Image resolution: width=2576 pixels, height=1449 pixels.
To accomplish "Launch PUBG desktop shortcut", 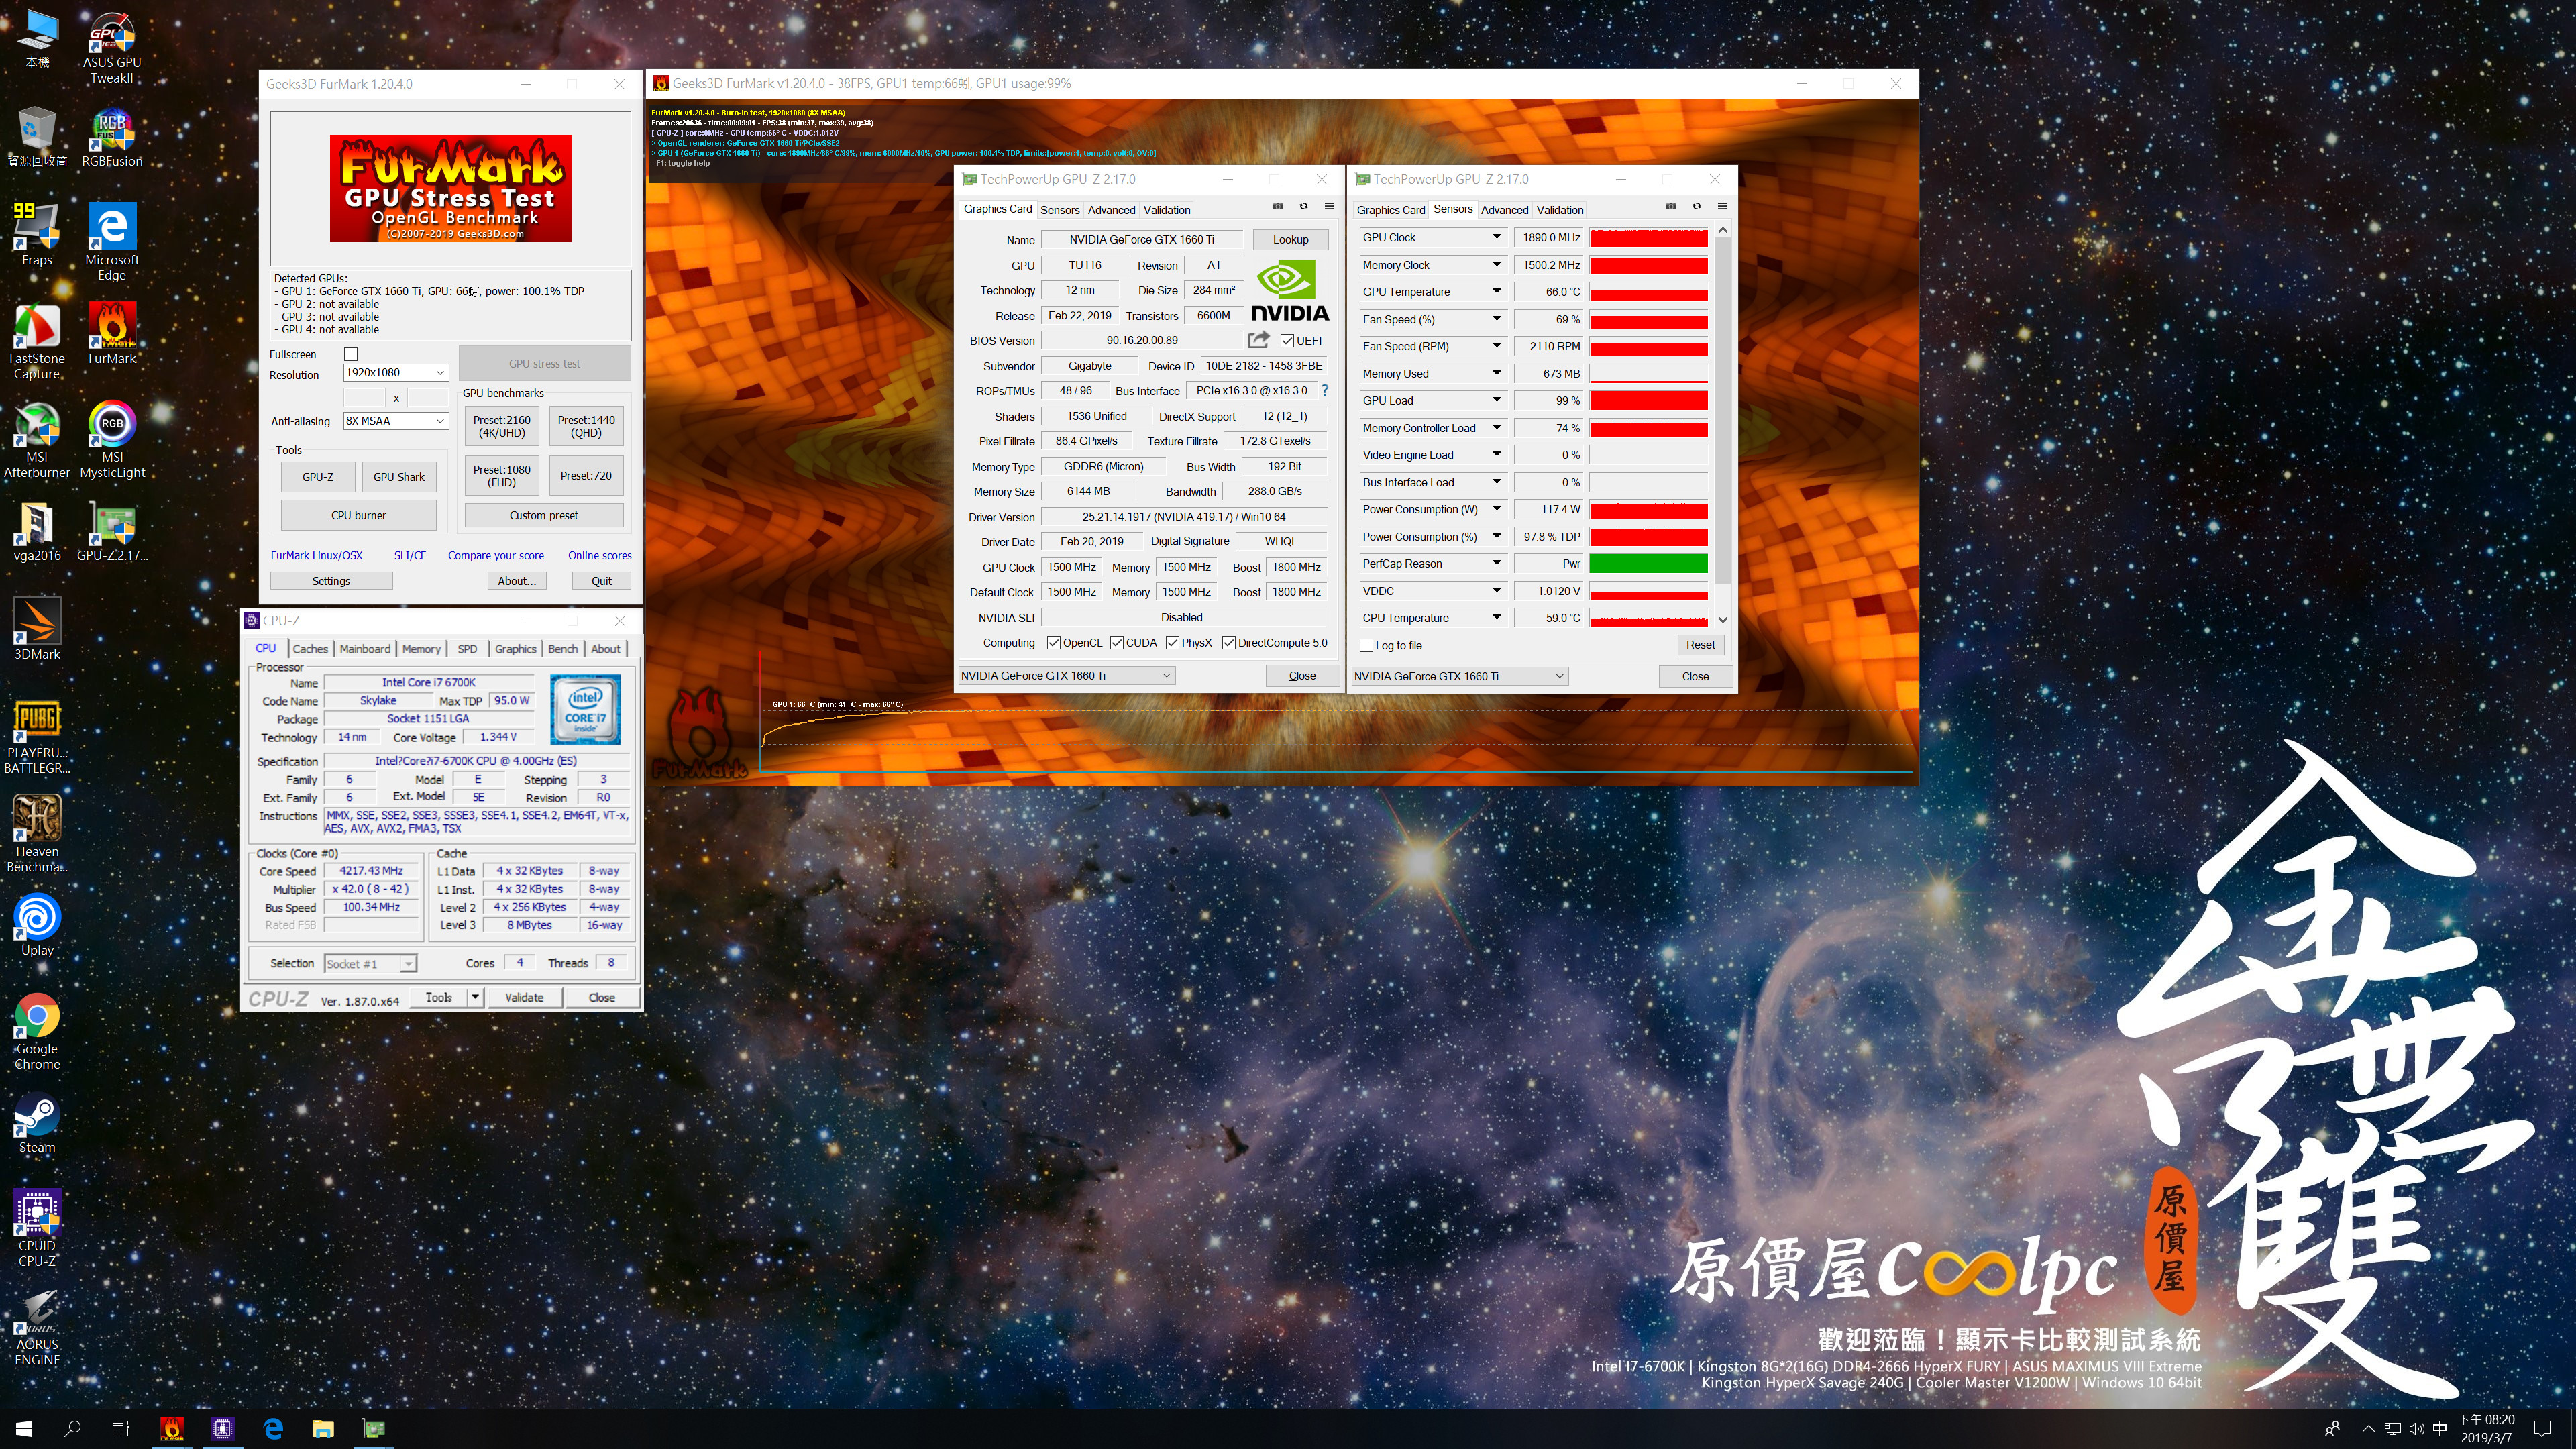I will 37,736.
